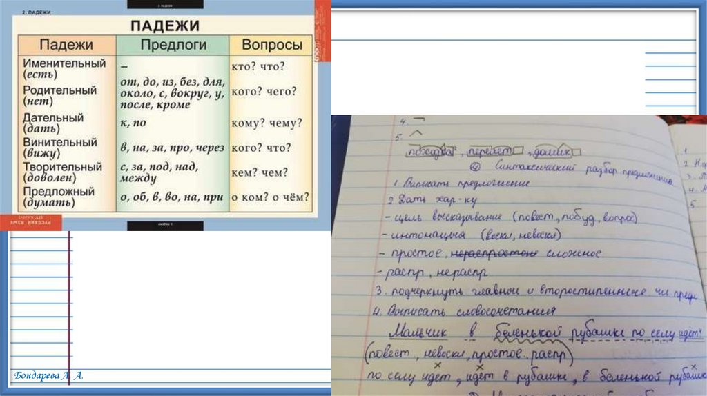The image size is (707, 396).
Task: Click the ПАДЕЖИ table title
Action: pyautogui.click(x=165, y=26)
